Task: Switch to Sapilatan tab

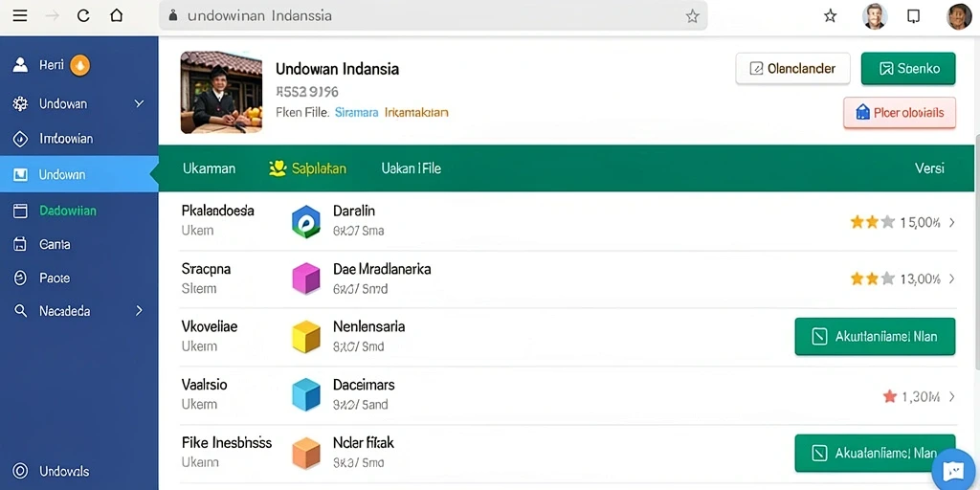Action: [307, 168]
